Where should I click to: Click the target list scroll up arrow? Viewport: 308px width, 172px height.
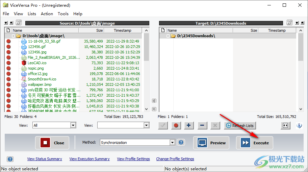tap(301, 30)
